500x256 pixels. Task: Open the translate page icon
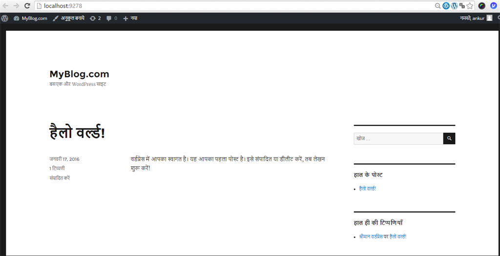[462, 6]
